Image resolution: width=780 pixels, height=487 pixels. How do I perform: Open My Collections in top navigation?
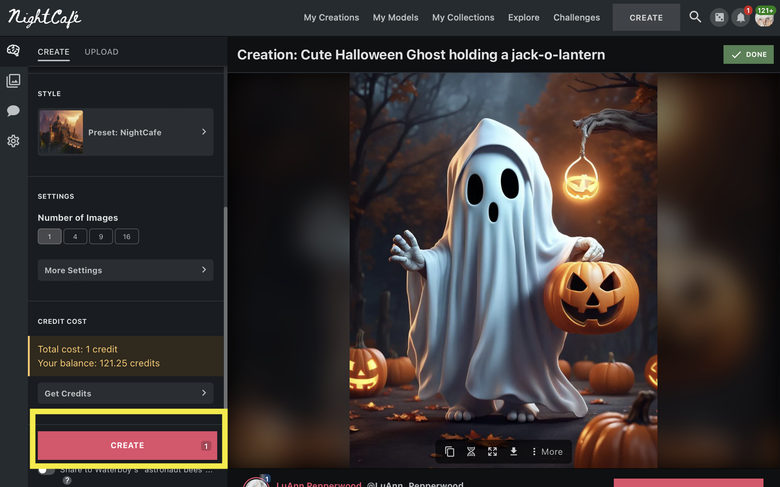tap(463, 17)
